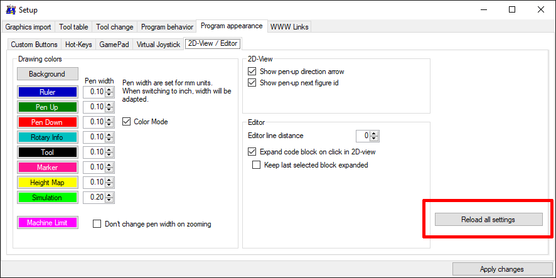
Task: Switch to the Tool table tab
Action: pos(74,27)
